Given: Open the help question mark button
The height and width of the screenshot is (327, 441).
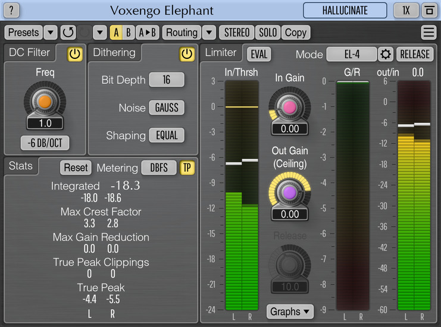Looking at the screenshot, I should coord(11,10).
